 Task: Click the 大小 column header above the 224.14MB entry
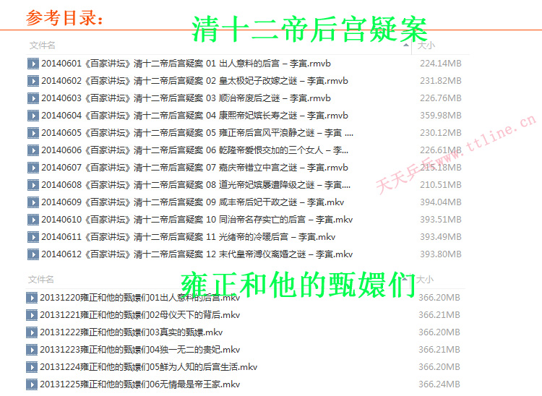click(426, 46)
